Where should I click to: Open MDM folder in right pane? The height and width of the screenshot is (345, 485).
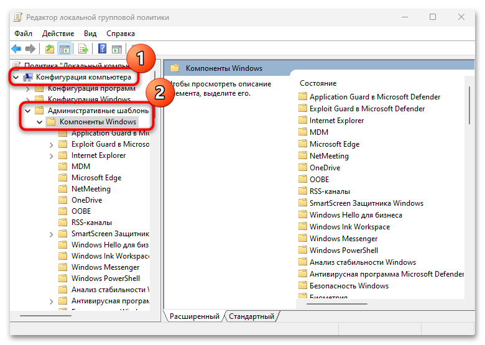click(319, 132)
